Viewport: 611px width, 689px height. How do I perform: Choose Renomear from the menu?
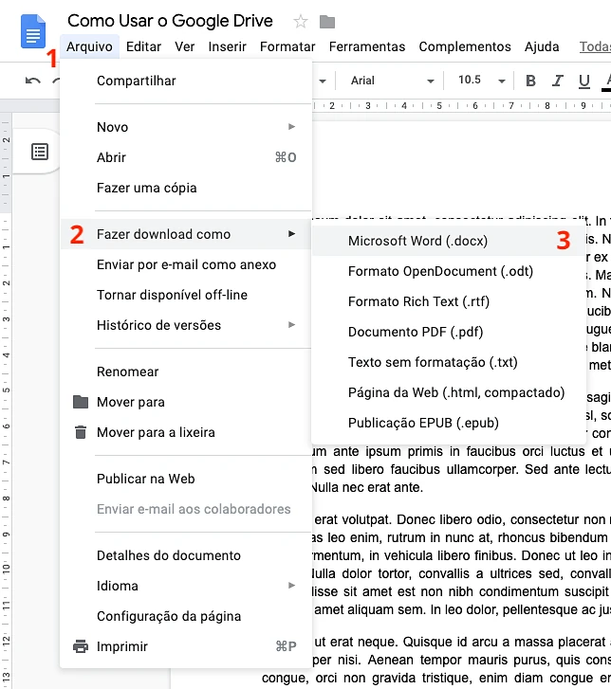(186, 372)
